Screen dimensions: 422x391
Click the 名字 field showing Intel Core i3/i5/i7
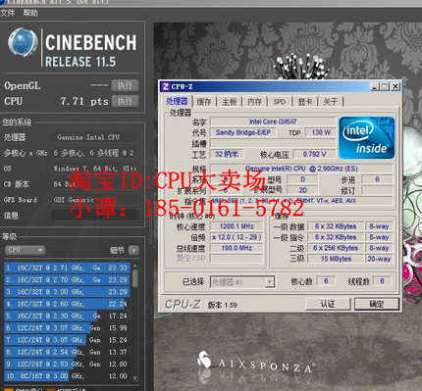click(273, 122)
